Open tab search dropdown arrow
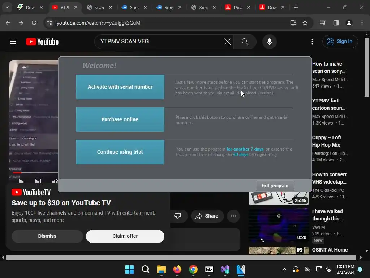The height and width of the screenshot is (278, 370). click(7, 7)
